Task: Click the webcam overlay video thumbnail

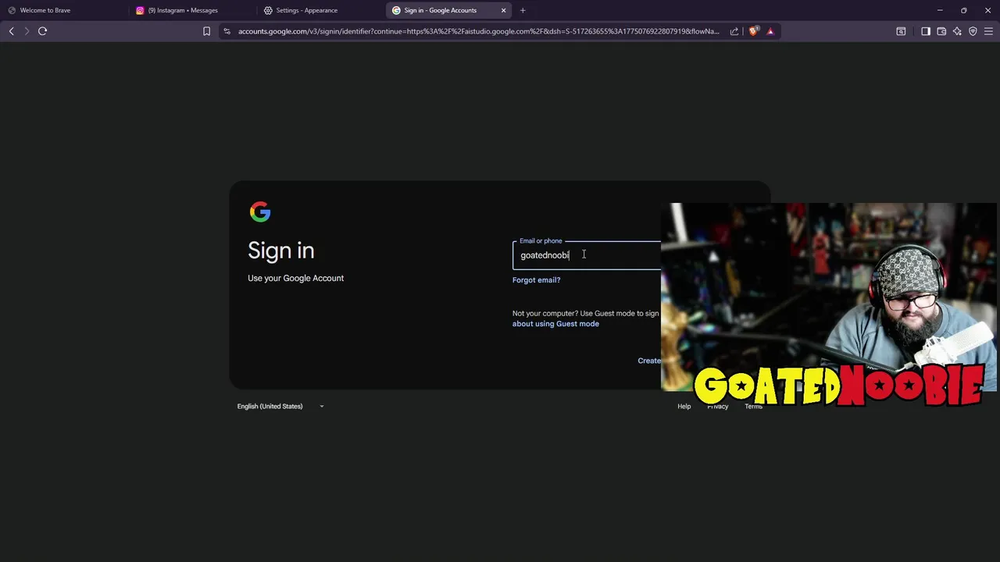Action: 829,297
